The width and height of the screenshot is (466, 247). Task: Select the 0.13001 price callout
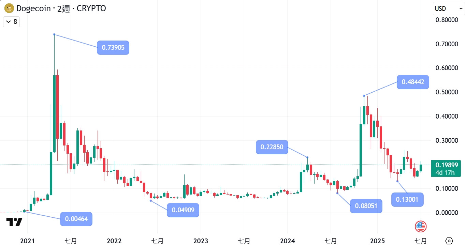click(x=407, y=199)
